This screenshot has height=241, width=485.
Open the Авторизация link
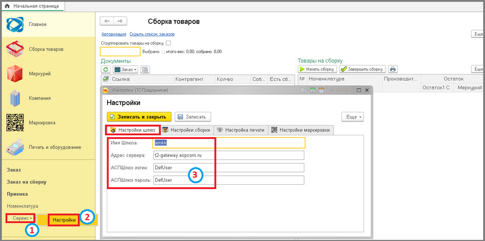114,34
